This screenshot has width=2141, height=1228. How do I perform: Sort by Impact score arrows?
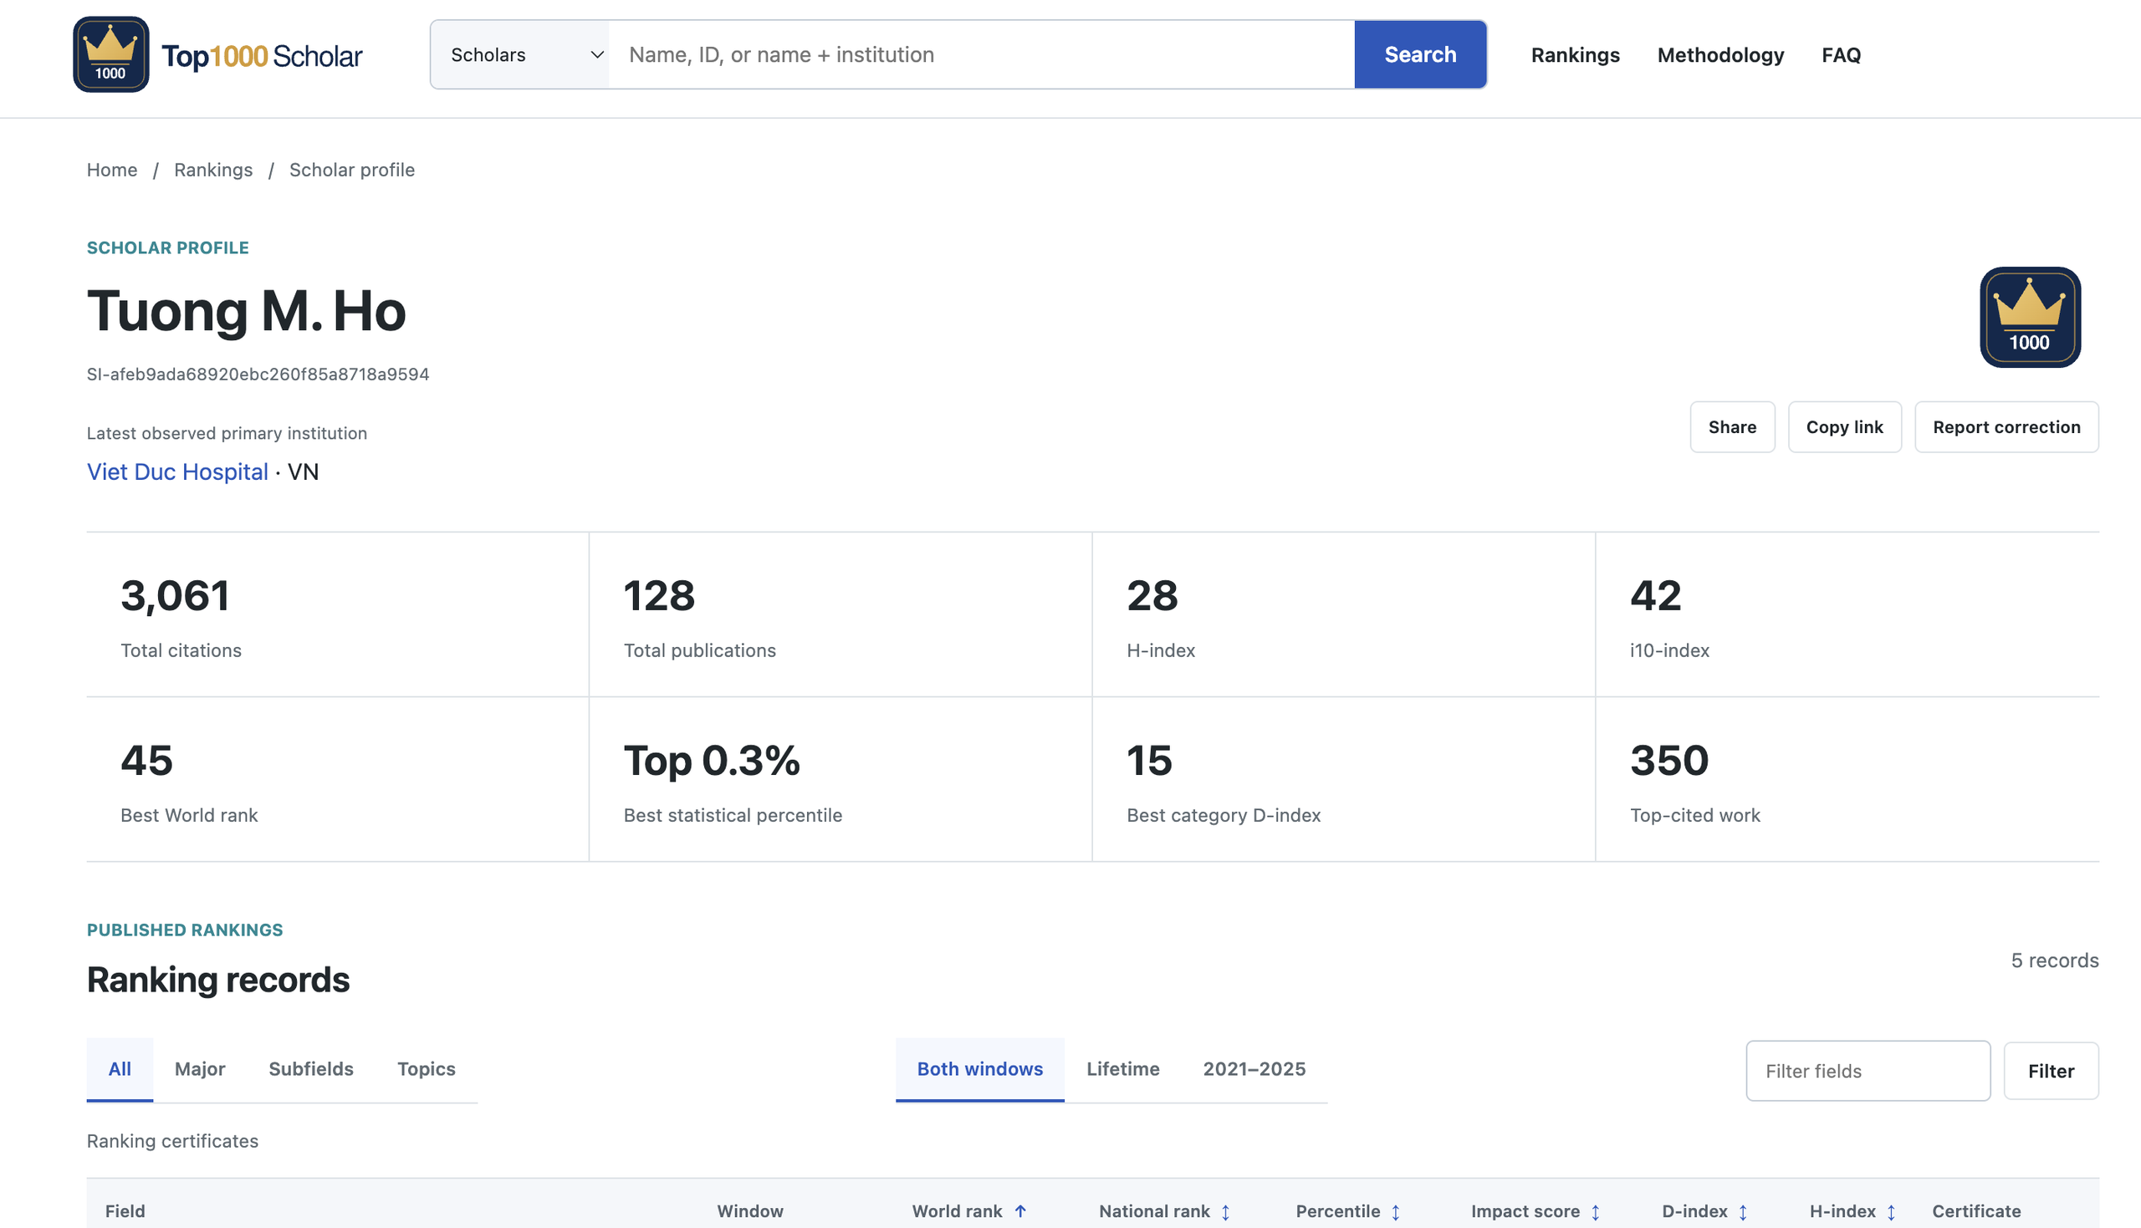[x=1594, y=1211]
